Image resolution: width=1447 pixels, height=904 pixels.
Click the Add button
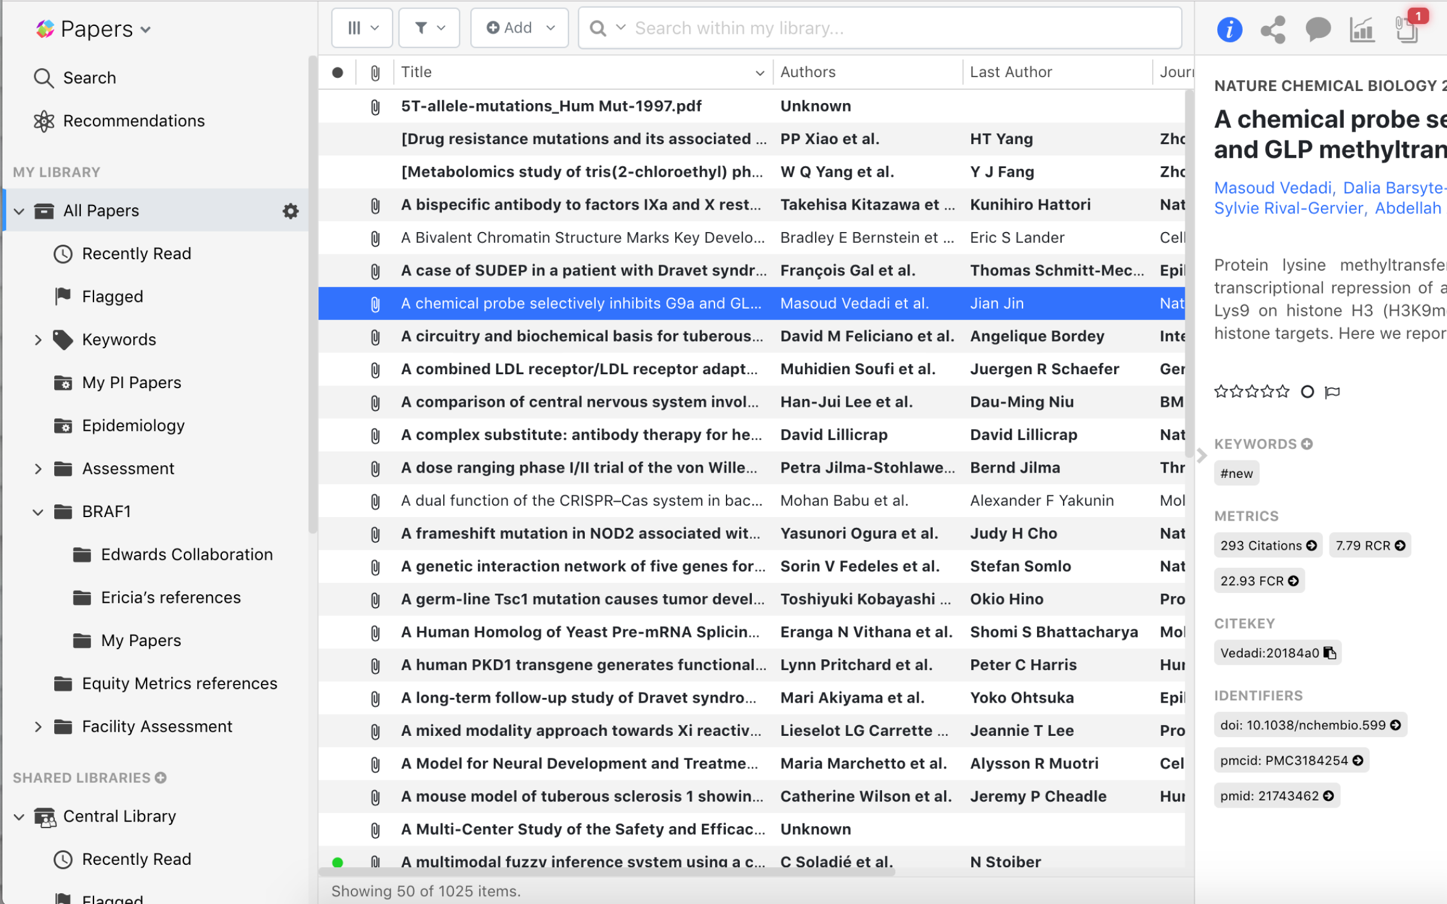(511, 28)
